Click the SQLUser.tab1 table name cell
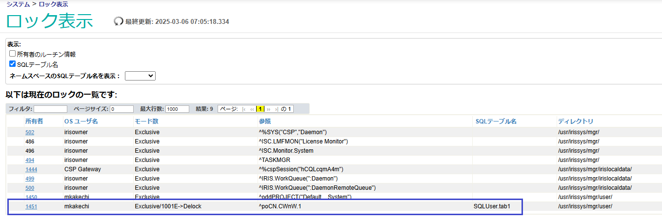Viewport: 662px width, 222px height. (x=492, y=206)
